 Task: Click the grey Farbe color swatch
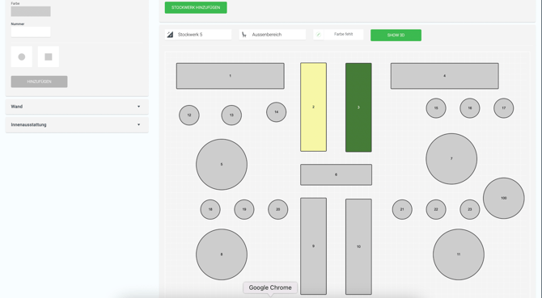tap(31, 11)
